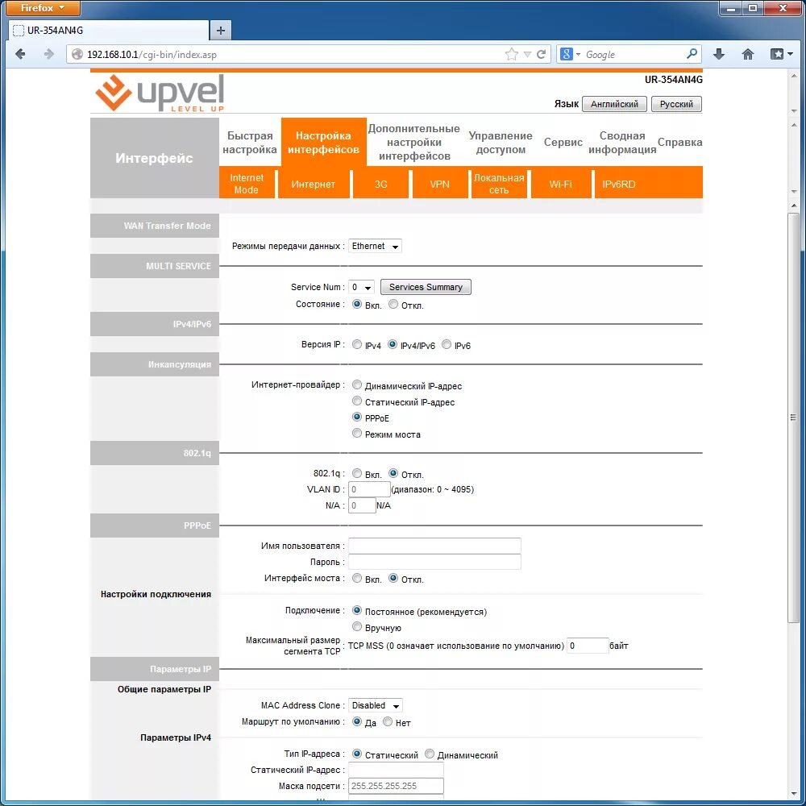Set service state to Откл.
Viewport: 806px width, 806px height.
pos(393,305)
